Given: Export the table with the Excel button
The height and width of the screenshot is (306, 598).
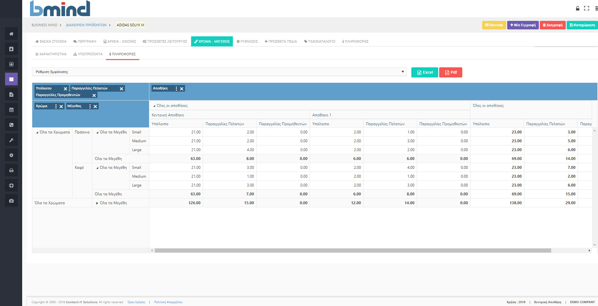Looking at the screenshot, I should coord(425,72).
